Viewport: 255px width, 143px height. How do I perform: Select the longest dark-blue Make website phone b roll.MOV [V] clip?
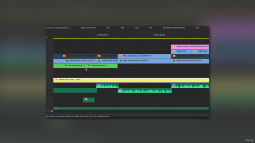[144, 56]
